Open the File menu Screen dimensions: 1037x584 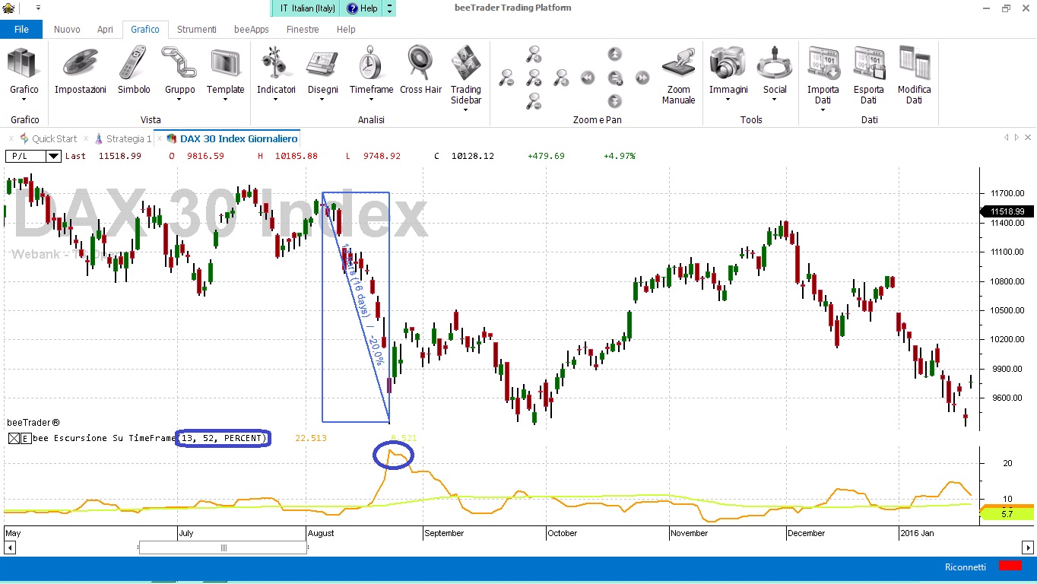coord(21,30)
